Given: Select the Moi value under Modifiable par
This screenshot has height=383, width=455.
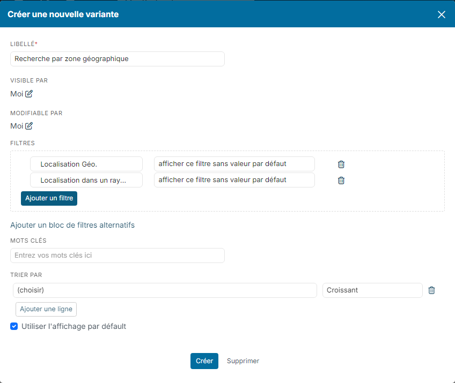Looking at the screenshot, I should pos(17,126).
